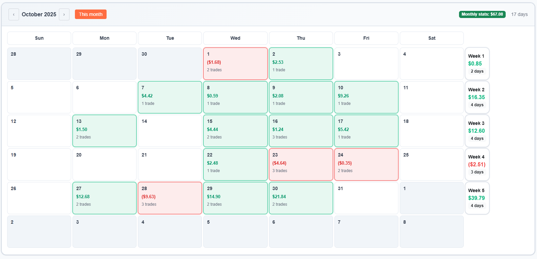Select October 1 with ($1.68) loss
Image resolution: width=537 pixels, height=259 pixels.
(x=235, y=63)
